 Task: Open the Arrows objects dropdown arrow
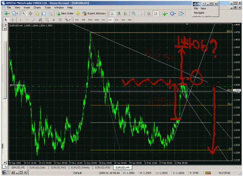pos(70,20)
